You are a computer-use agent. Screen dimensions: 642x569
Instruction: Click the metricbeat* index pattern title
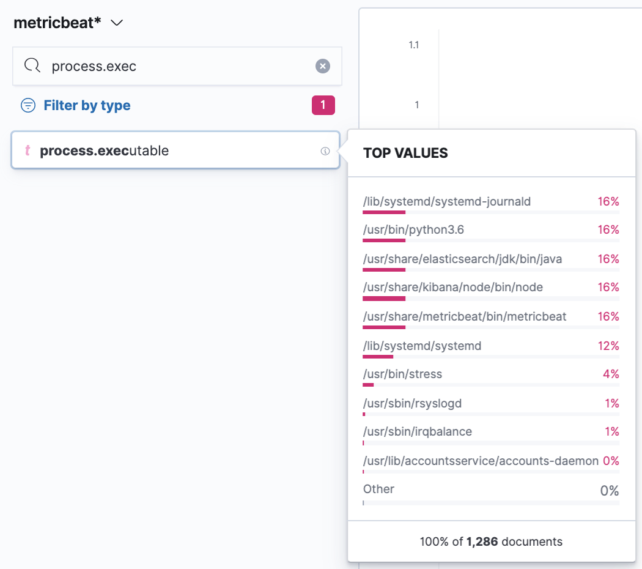tap(57, 23)
